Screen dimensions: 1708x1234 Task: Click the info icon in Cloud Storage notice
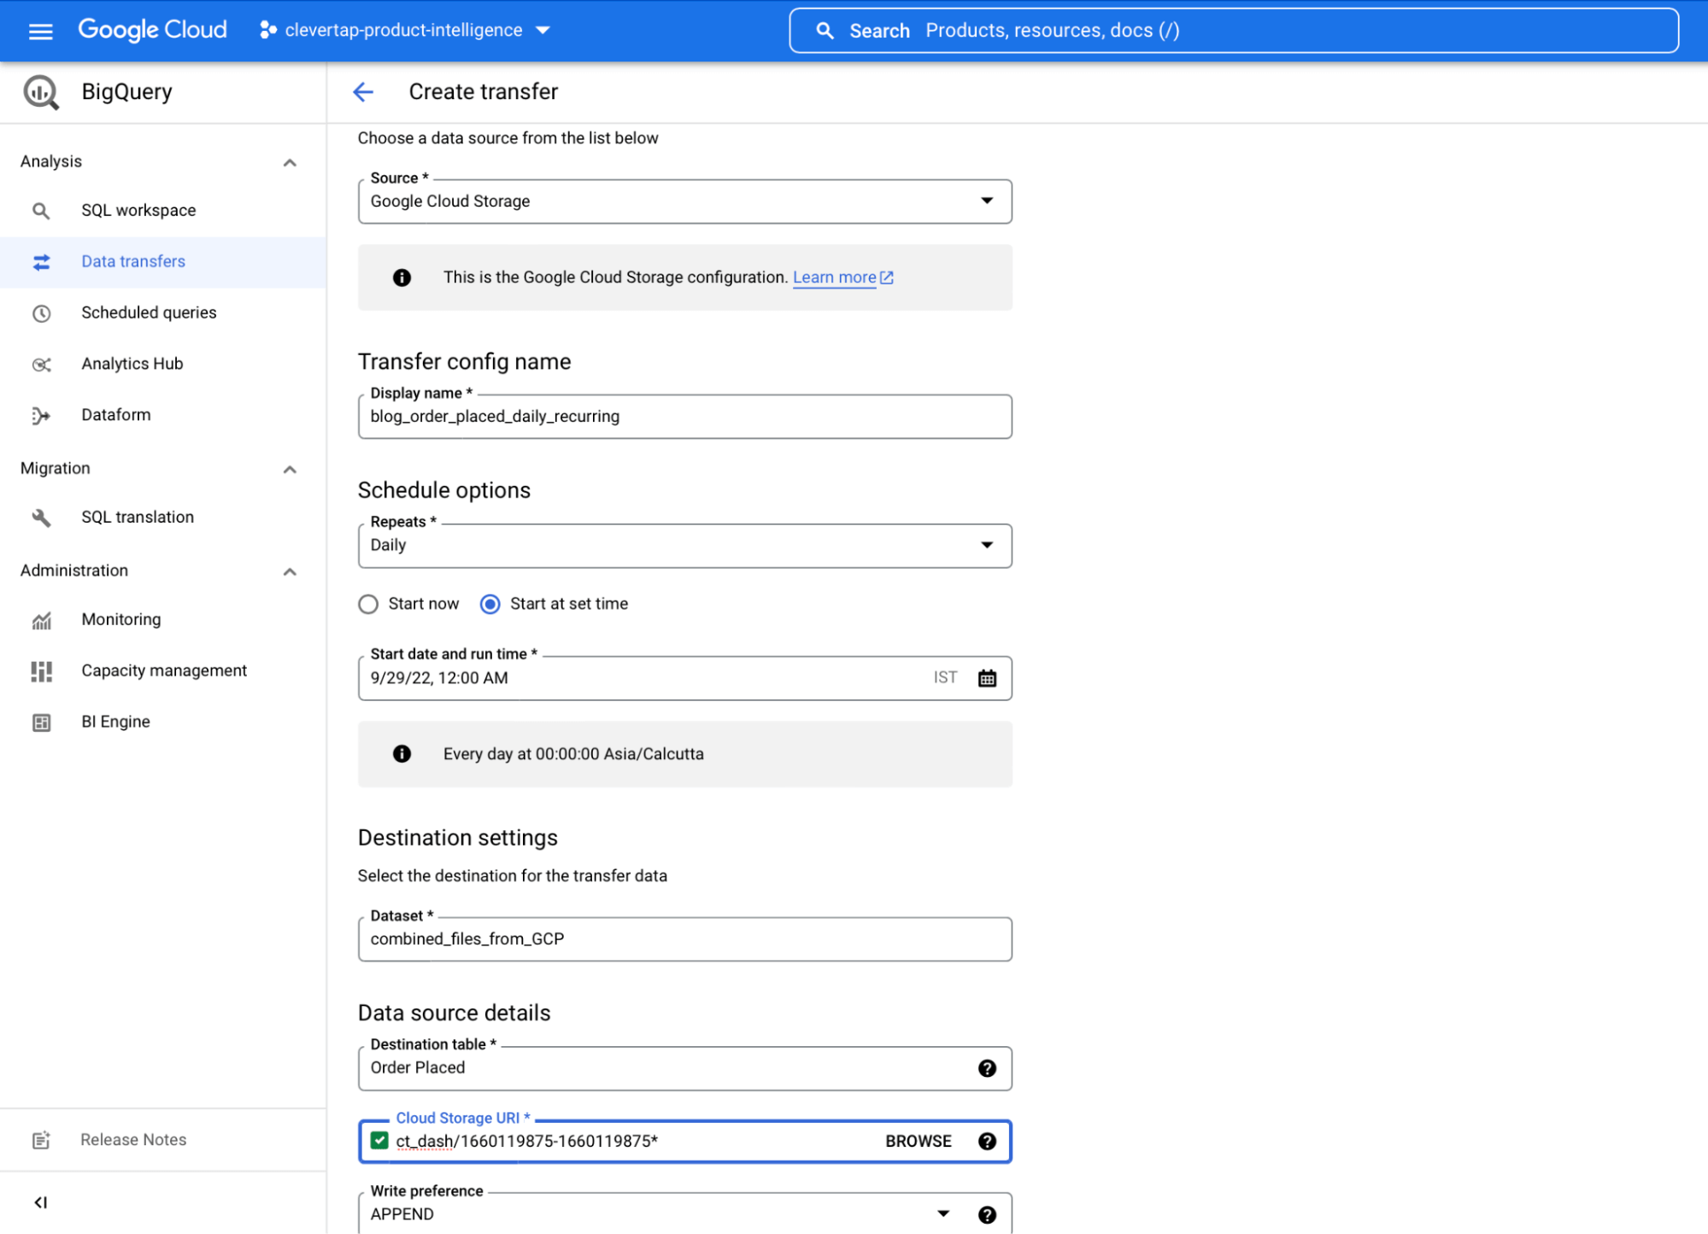(x=402, y=278)
